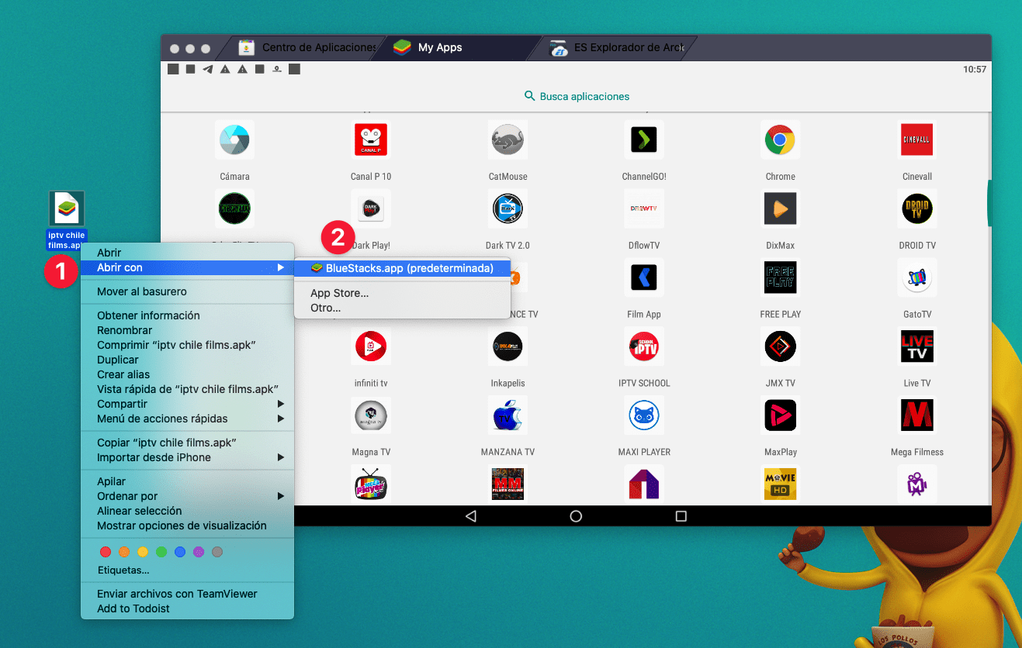Choose App Store… in the submenu
The height and width of the screenshot is (648, 1022).
tap(402, 293)
